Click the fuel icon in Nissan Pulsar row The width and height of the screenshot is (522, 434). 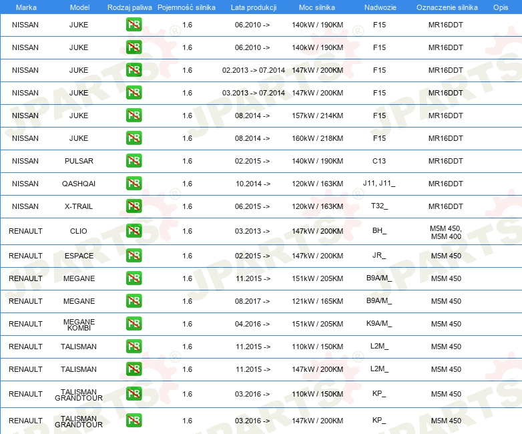coord(134,160)
